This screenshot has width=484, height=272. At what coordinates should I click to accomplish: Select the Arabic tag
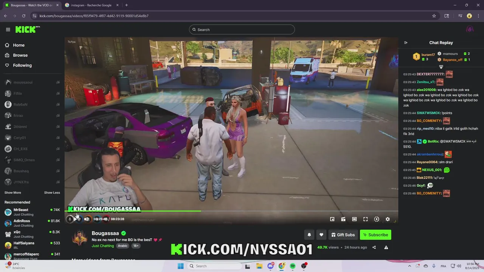tap(123, 246)
